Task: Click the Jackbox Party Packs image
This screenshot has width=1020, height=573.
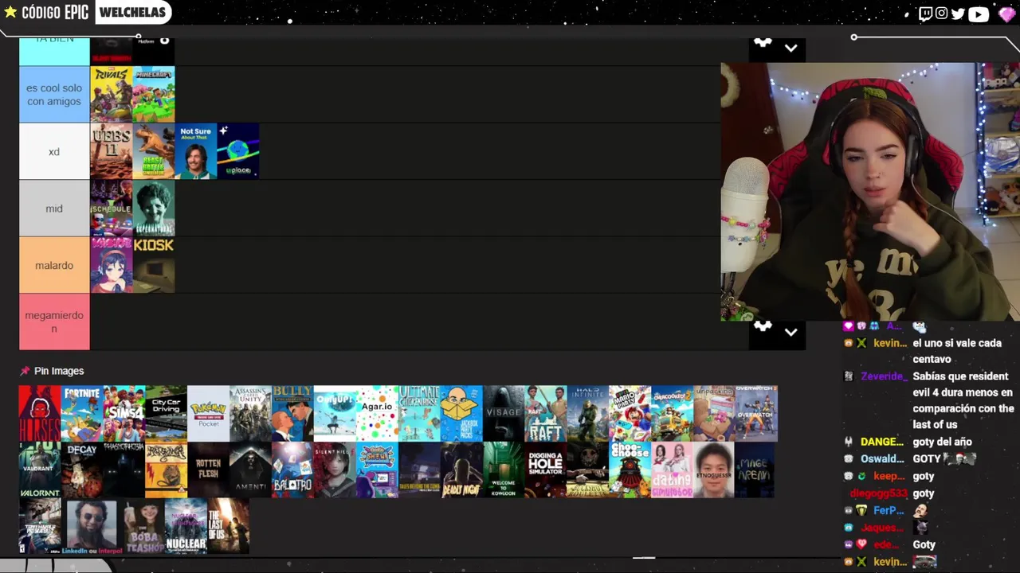Action: pyautogui.click(x=461, y=414)
